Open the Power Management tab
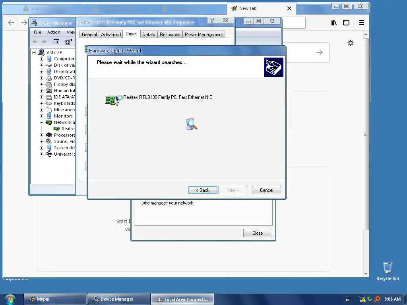This screenshot has width=407, height=305. (x=203, y=35)
